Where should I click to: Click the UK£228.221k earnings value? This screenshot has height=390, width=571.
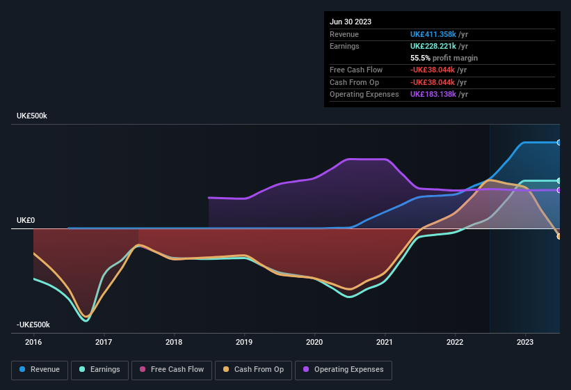click(433, 46)
